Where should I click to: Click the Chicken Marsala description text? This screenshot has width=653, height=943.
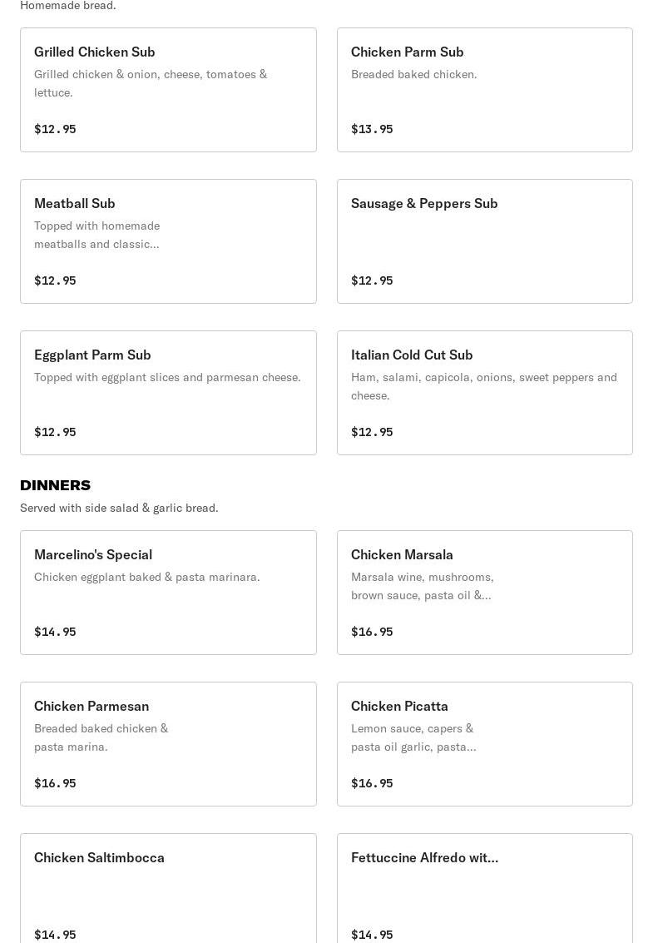(422, 586)
